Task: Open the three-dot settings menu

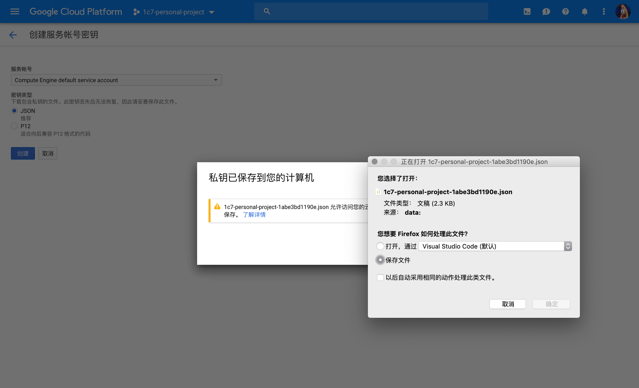Action: pyautogui.click(x=604, y=12)
